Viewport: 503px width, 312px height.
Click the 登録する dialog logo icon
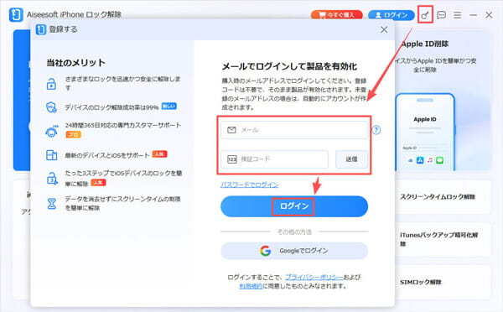[41, 29]
